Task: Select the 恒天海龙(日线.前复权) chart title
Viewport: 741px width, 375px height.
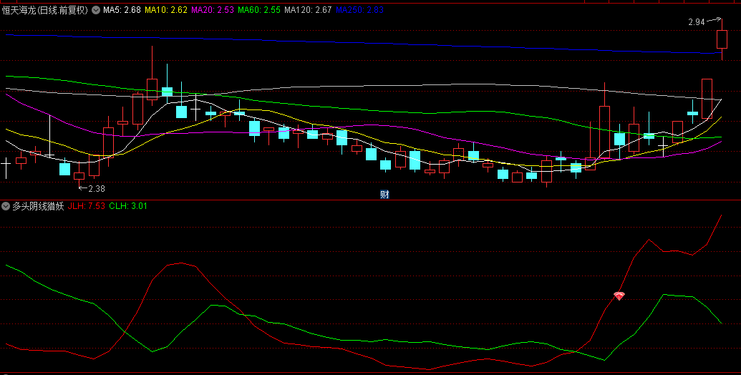Action: click(x=45, y=10)
